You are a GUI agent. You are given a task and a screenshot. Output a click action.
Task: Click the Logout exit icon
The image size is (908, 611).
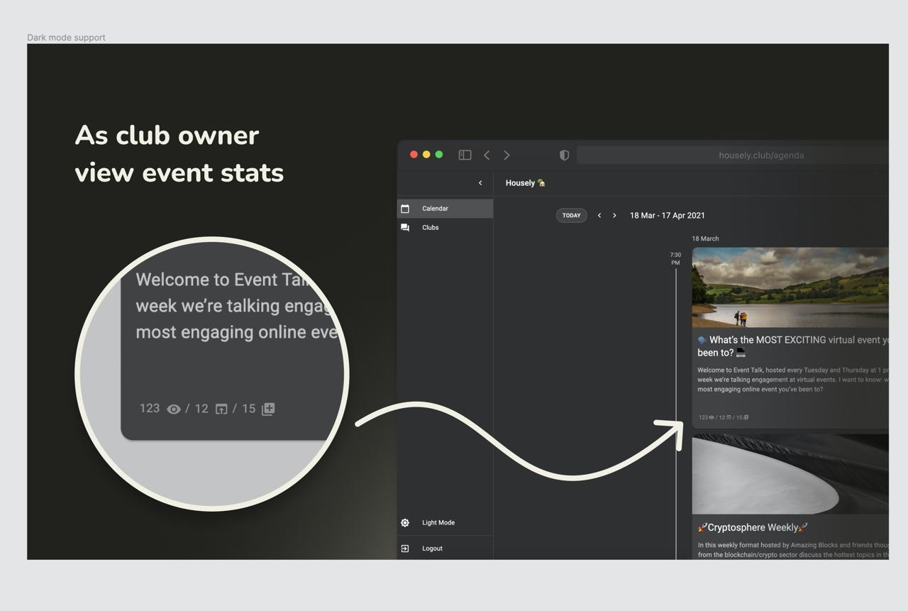405,549
